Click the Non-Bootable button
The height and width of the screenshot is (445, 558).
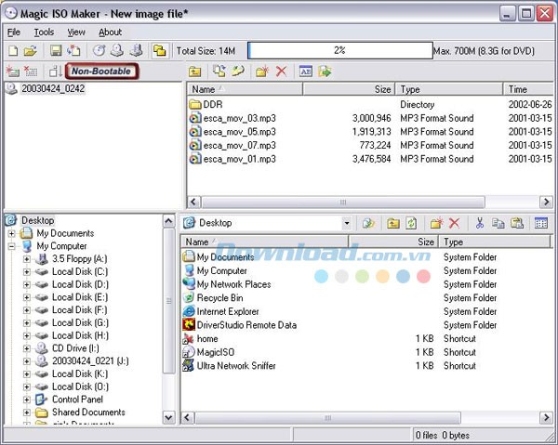click(x=101, y=71)
